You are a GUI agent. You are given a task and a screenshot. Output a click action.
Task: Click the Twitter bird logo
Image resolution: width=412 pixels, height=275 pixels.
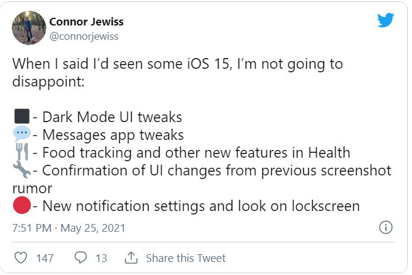click(385, 20)
